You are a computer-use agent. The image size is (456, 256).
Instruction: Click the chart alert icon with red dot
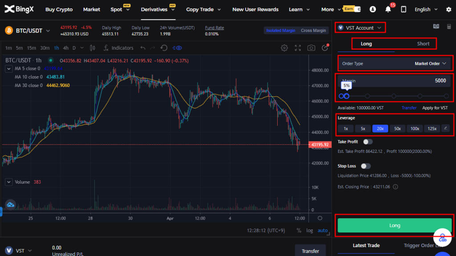(325, 48)
